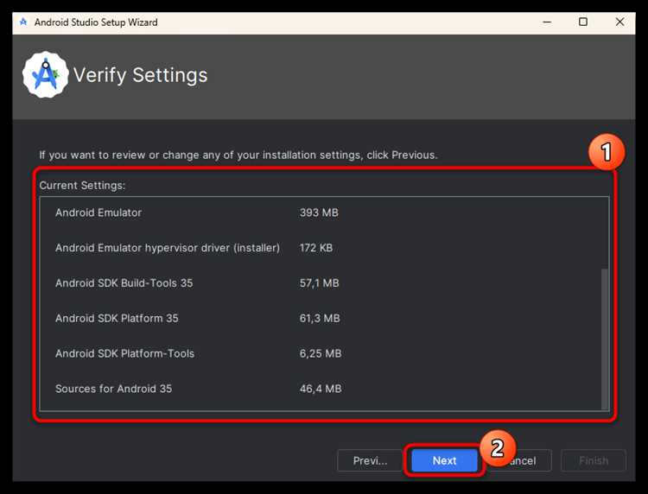Close the Setup Wizard window
Viewport: 648px width, 494px height.
619,22
